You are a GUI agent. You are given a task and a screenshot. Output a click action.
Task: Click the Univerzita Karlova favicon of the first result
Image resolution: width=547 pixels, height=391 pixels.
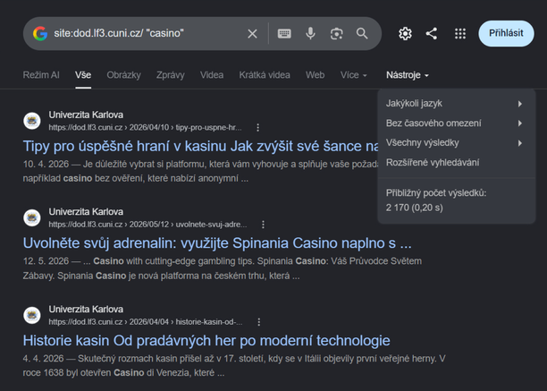(x=32, y=121)
